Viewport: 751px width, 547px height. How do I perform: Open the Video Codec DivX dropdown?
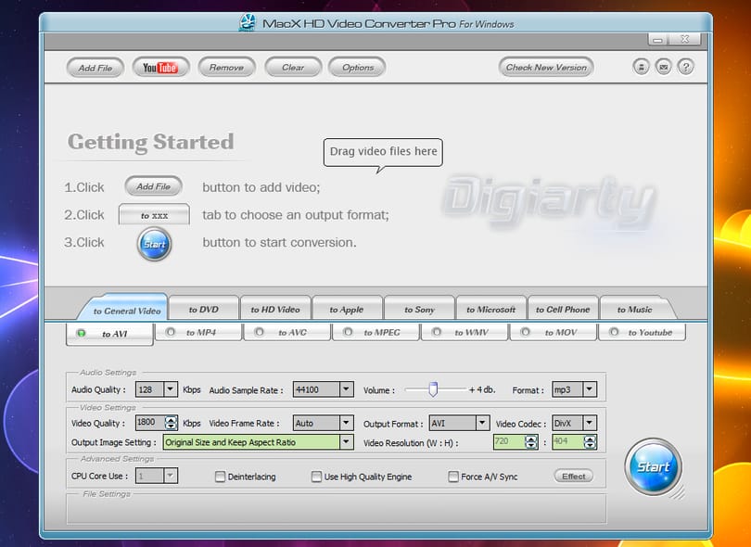(x=590, y=423)
